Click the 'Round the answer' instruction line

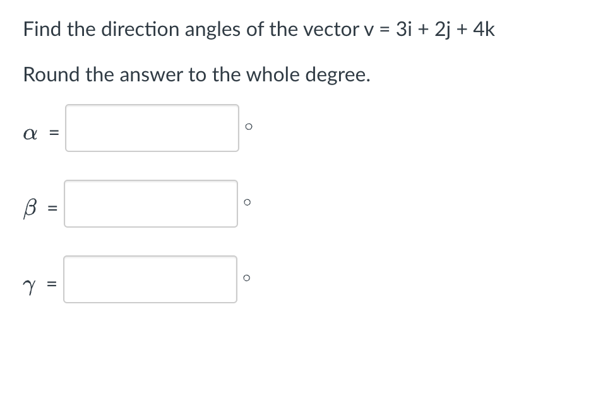pyautogui.click(x=197, y=74)
